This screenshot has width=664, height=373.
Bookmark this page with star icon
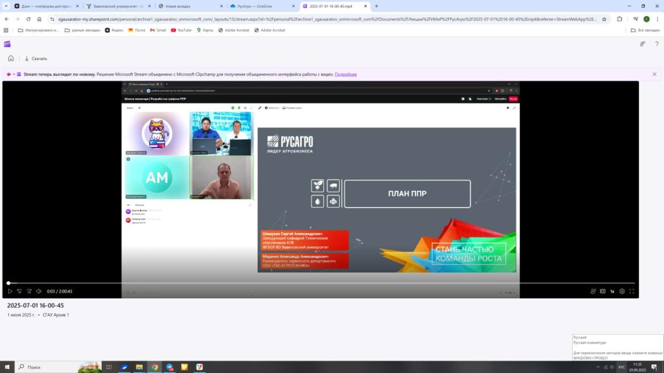tap(604, 19)
